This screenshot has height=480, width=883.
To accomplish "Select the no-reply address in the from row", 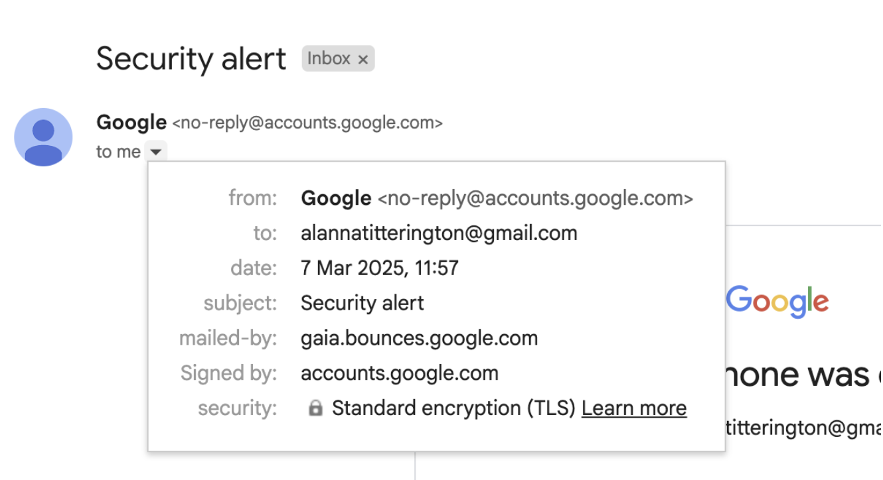I will click(x=535, y=198).
